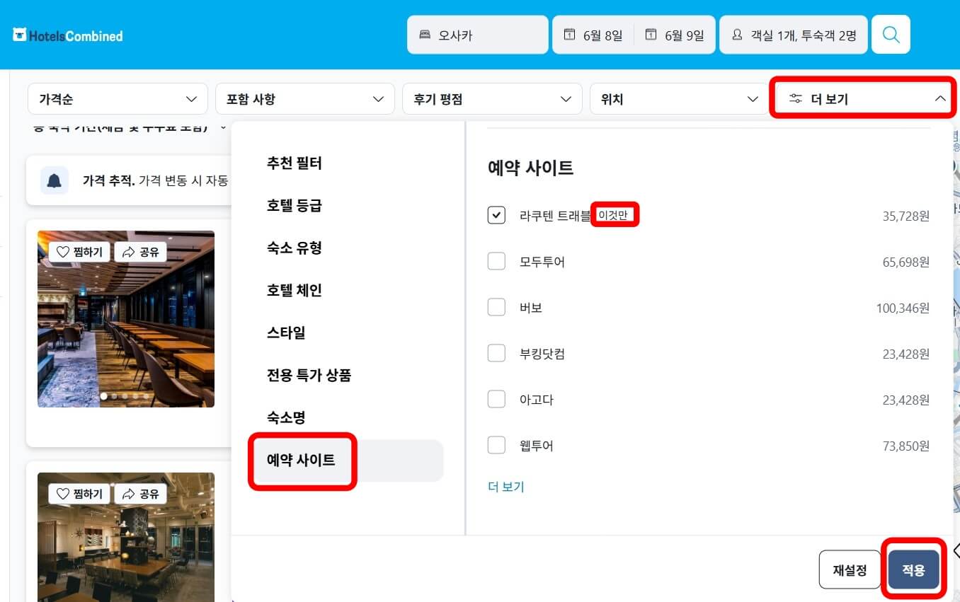The image size is (960, 602).
Task: Check the 버보 checkbox
Action: (x=497, y=307)
